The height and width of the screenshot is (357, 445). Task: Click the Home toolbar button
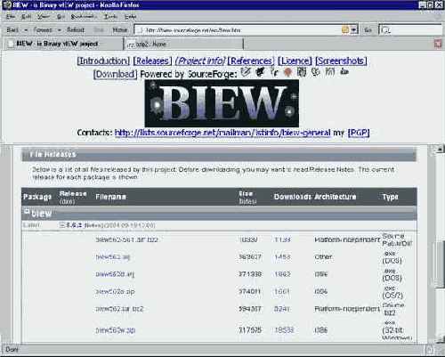[120, 30]
